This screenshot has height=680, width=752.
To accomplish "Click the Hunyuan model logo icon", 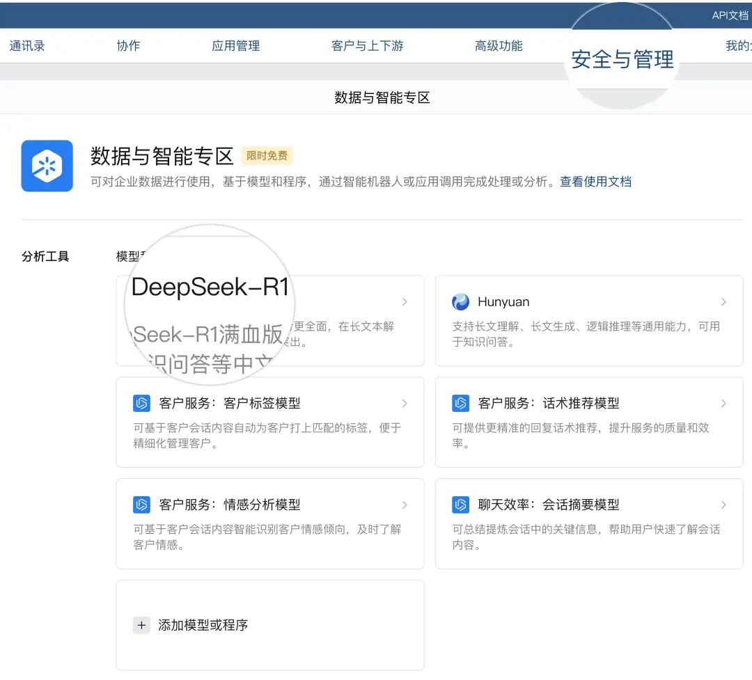I will click(460, 301).
